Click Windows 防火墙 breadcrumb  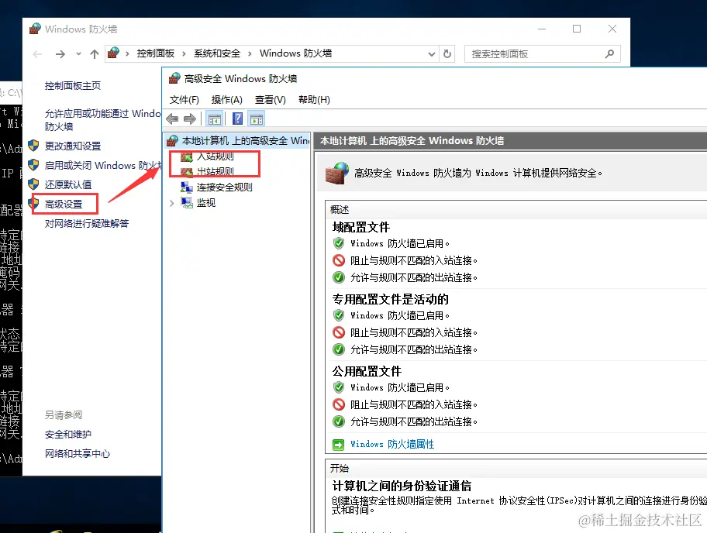tap(296, 53)
